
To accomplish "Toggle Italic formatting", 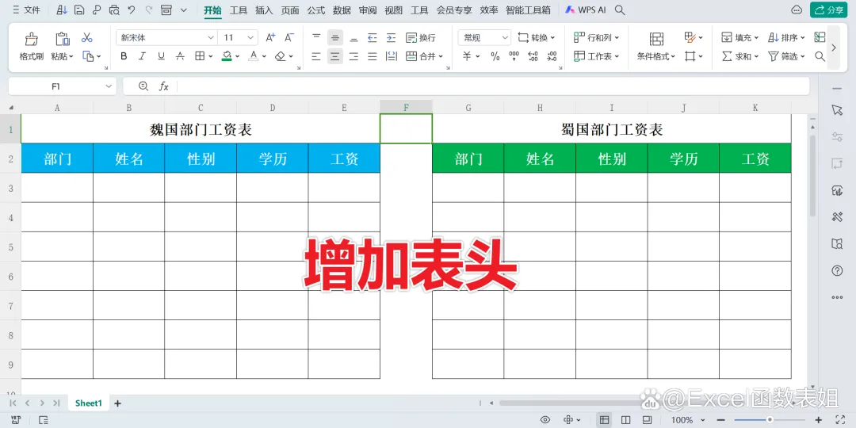I will coord(143,56).
